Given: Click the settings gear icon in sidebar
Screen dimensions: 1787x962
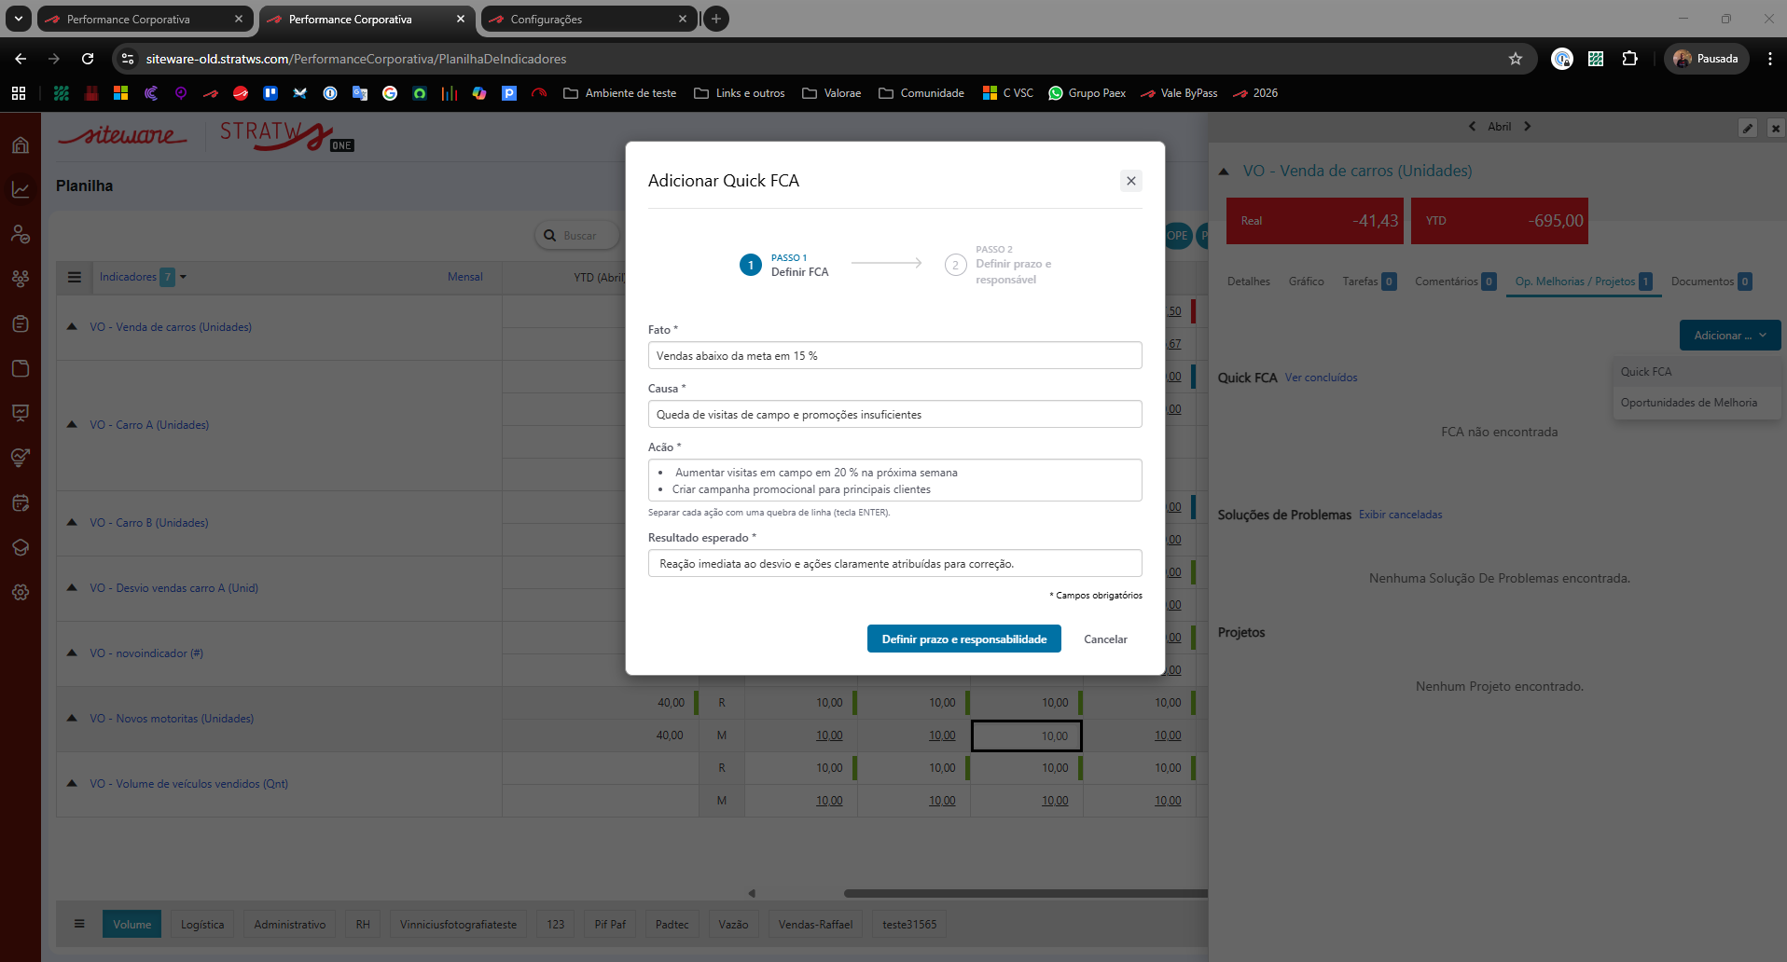Looking at the screenshot, I should [21, 593].
